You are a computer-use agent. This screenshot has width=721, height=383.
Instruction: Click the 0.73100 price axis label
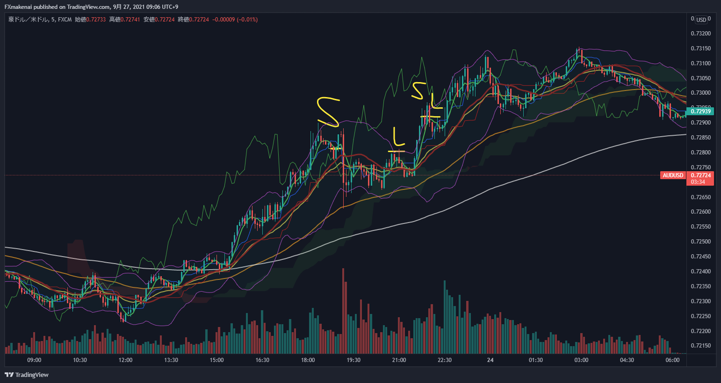700,63
